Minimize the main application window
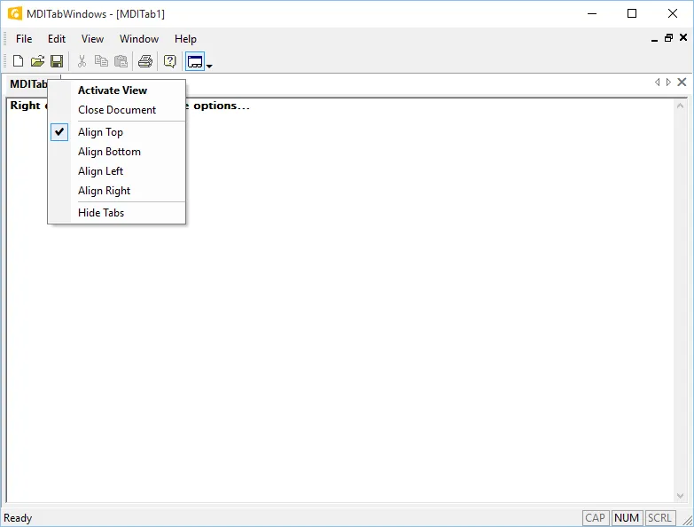 592,13
